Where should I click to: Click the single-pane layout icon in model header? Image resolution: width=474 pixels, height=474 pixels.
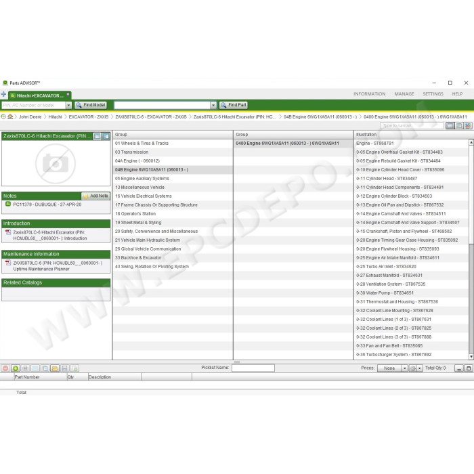tap(97, 136)
